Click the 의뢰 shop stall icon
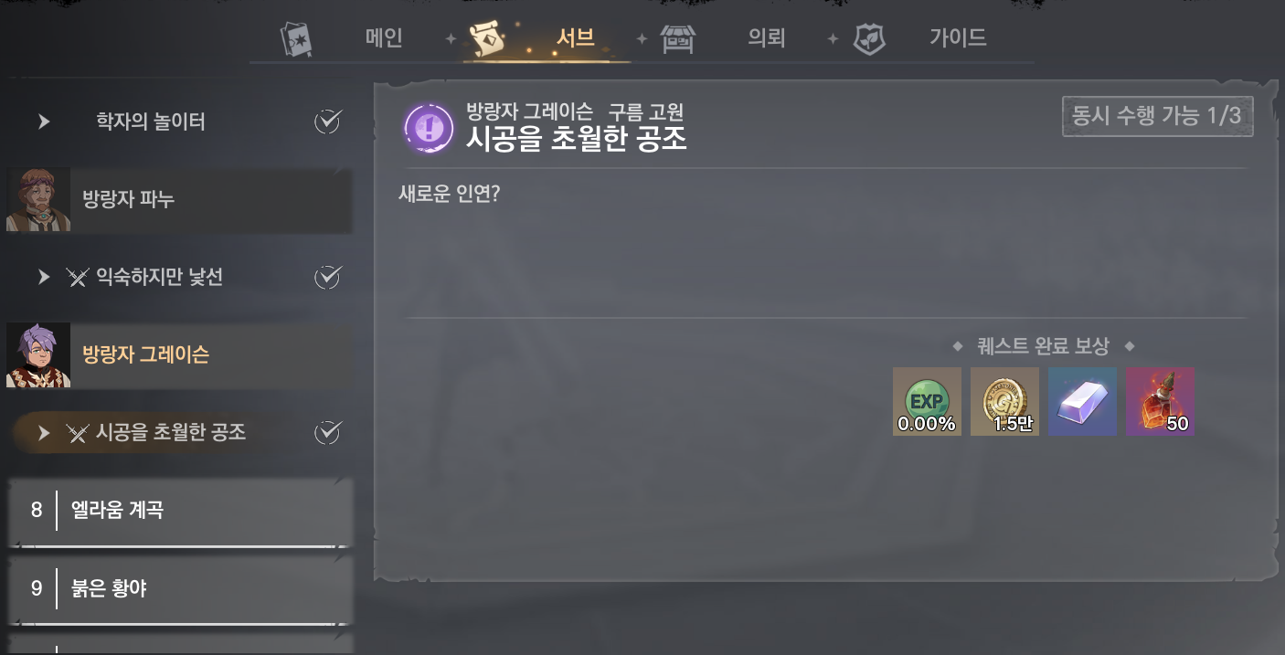The height and width of the screenshot is (655, 1285). click(678, 39)
